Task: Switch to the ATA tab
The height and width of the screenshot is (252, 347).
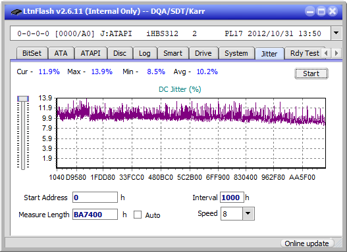Action: point(61,53)
